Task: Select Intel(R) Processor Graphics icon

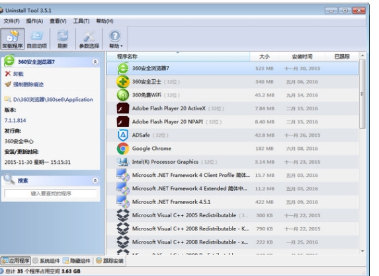Action: [123, 162]
